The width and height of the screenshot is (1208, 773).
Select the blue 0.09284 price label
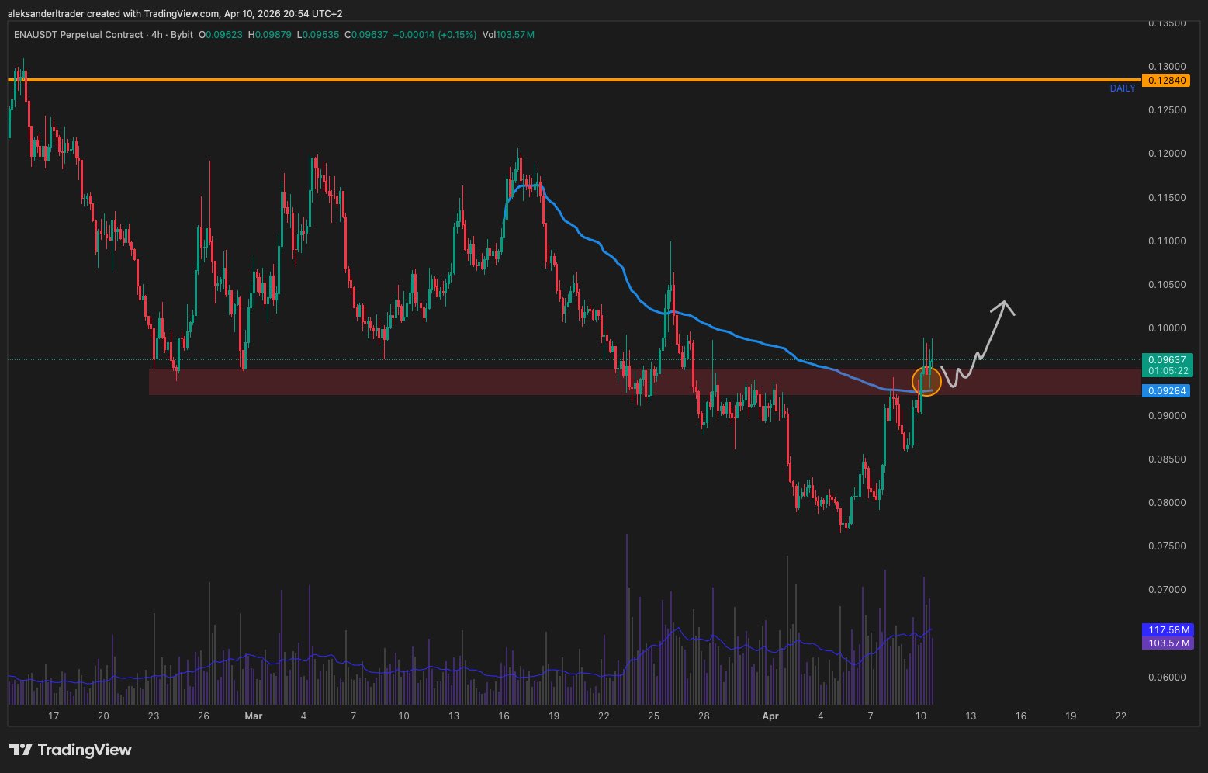tap(1166, 391)
